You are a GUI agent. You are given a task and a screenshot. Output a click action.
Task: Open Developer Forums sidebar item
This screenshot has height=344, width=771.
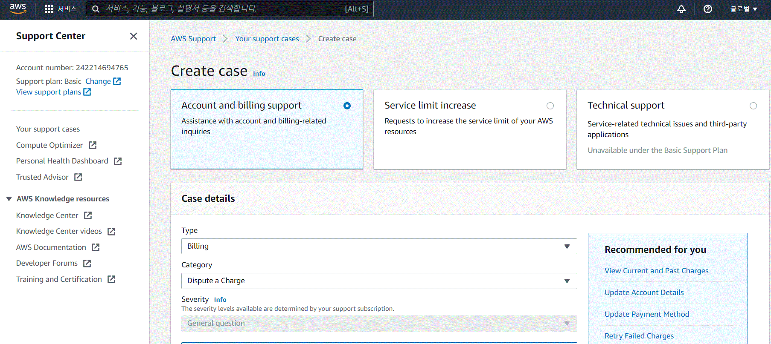47,263
